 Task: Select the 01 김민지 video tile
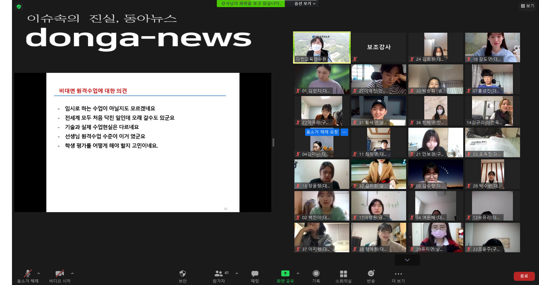tap(322, 79)
